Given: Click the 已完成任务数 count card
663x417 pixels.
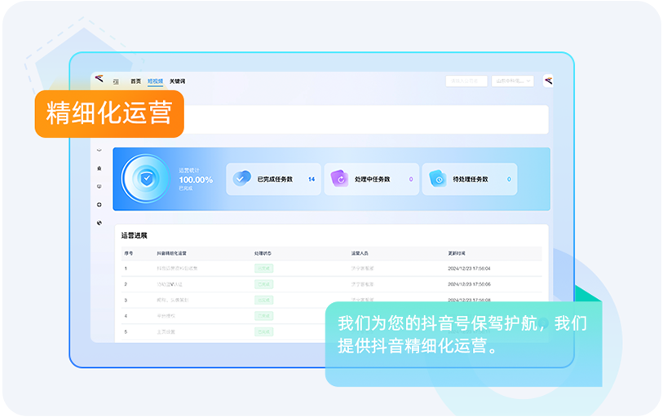Looking at the screenshot, I should (273, 179).
